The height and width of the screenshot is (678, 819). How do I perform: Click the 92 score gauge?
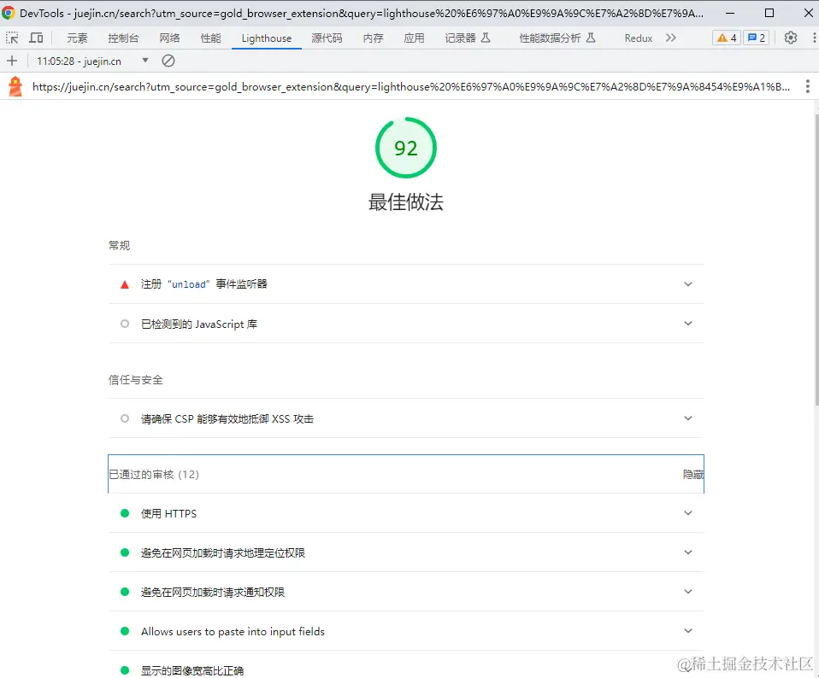pyautogui.click(x=406, y=148)
